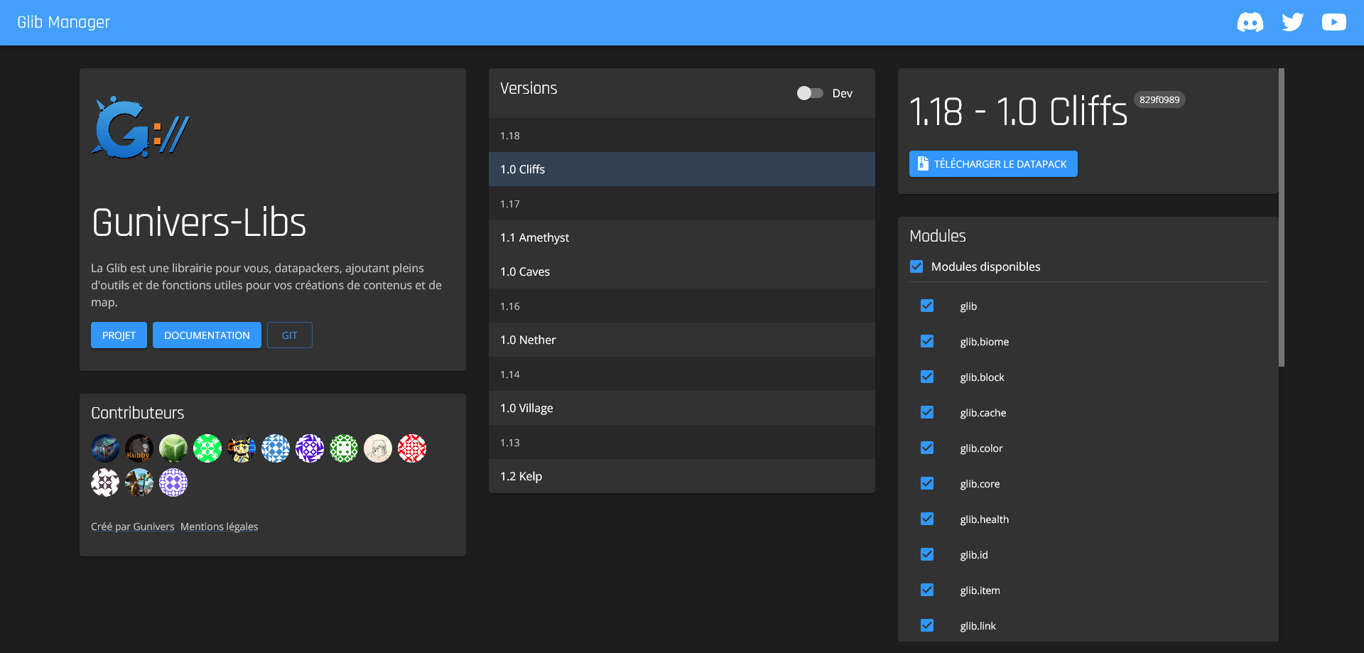Image resolution: width=1364 pixels, height=653 pixels.
Task: Click the Glib Manager title
Action: click(63, 22)
